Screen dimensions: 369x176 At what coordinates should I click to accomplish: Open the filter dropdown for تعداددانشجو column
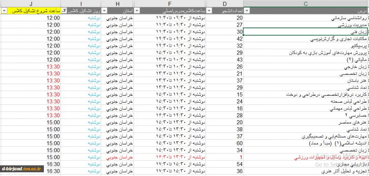tap(209, 11)
